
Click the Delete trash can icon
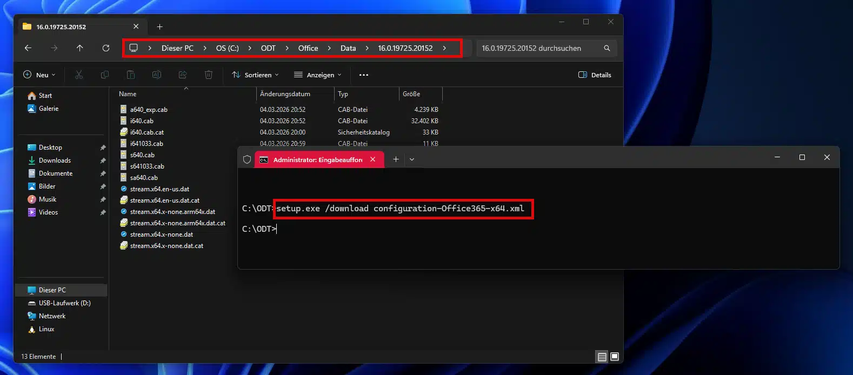[209, 75]
